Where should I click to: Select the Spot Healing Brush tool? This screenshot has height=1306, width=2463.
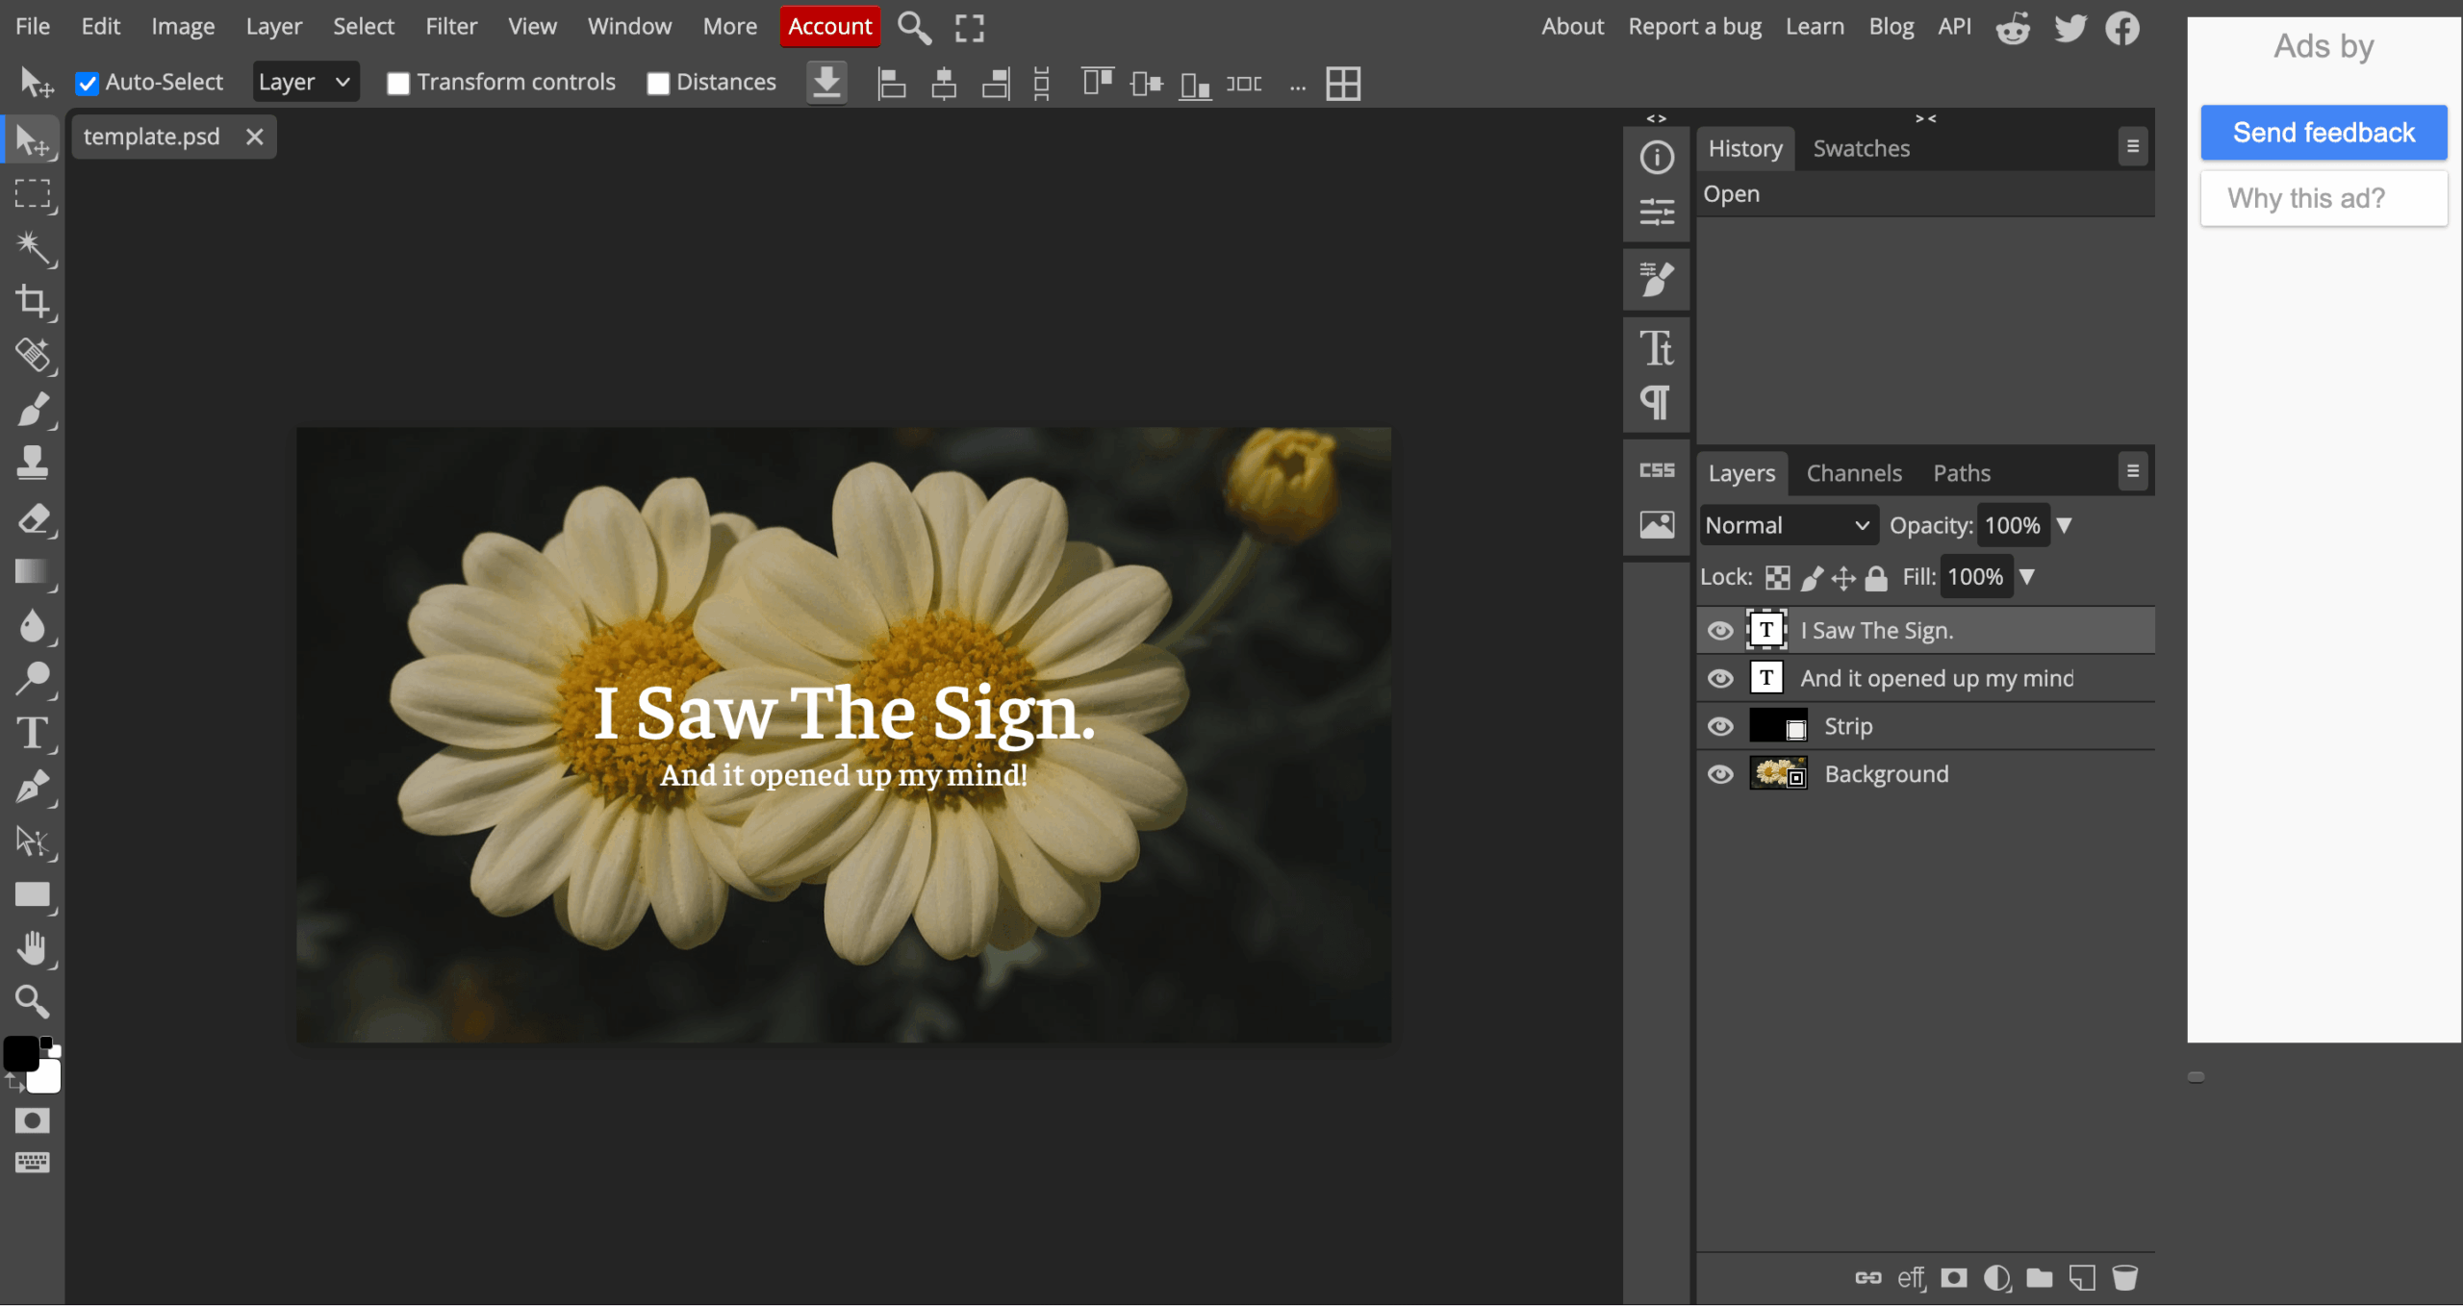point(33,355)
